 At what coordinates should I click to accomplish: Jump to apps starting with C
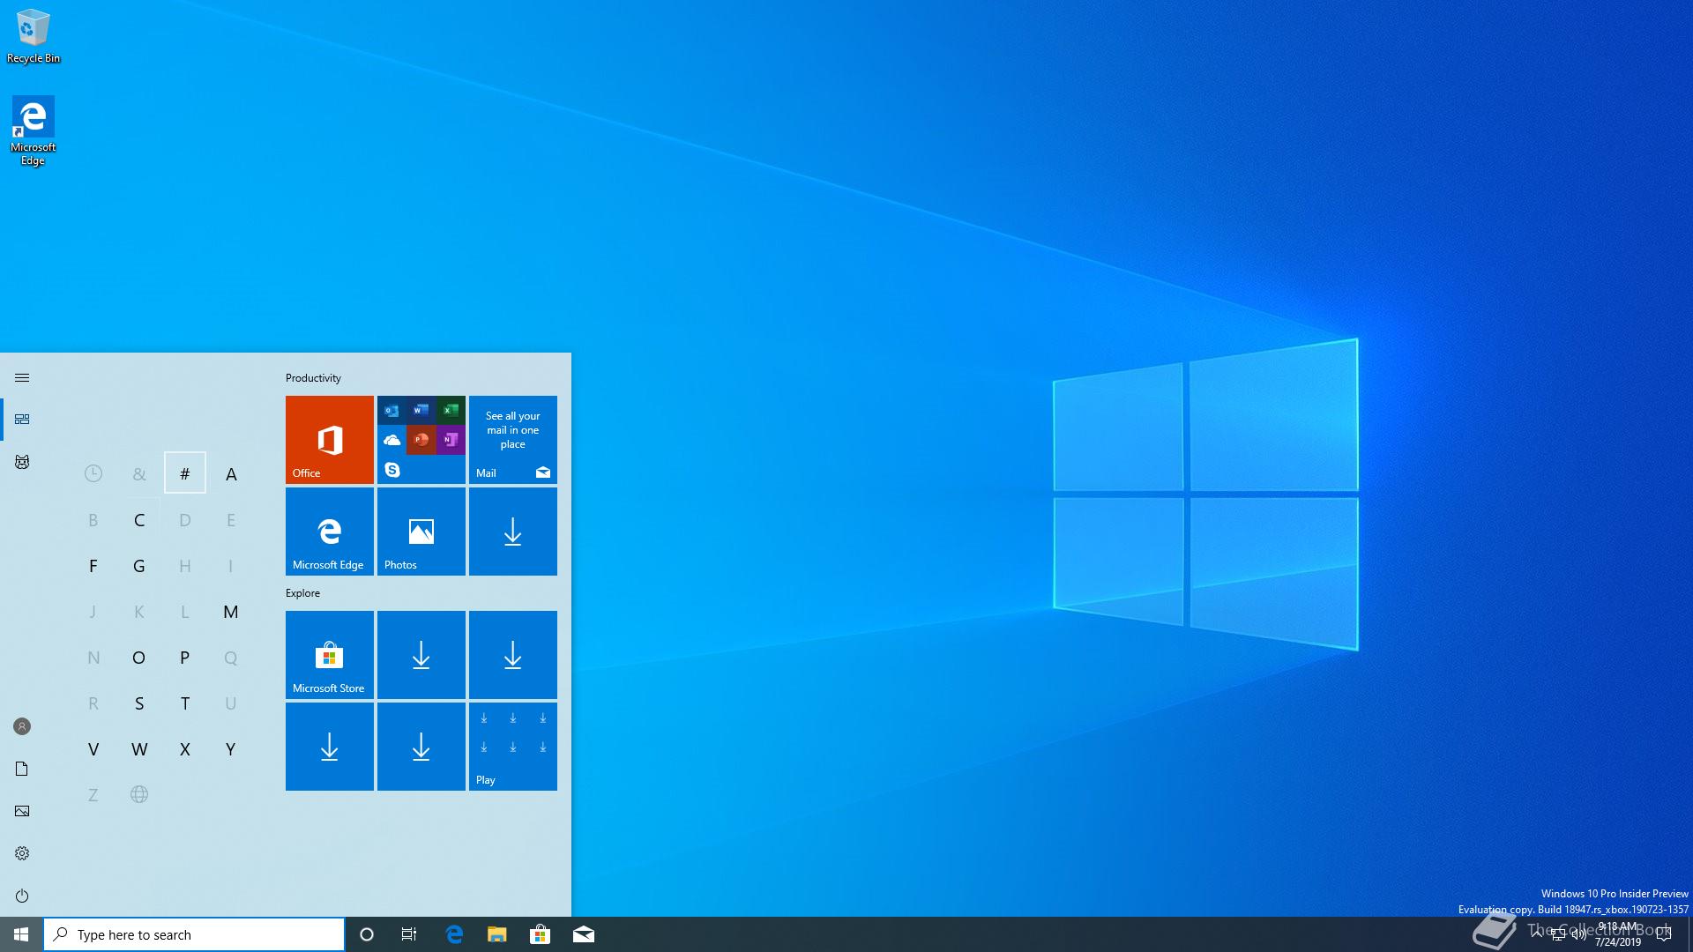tap(138, 519)
